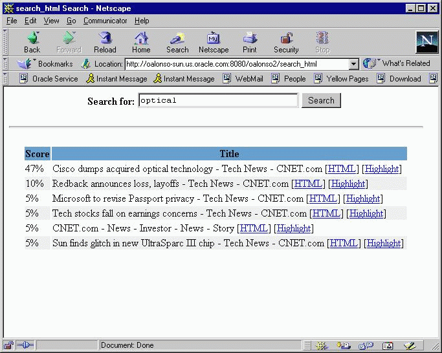Screen dimensions: 442x353
Task: Open the Mail Inbox component bar icon
Action: click(344, 345)
